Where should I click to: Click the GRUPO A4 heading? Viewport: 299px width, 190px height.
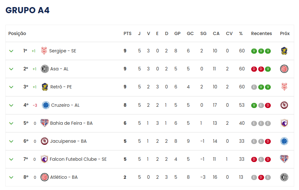(x=28, y=10)
